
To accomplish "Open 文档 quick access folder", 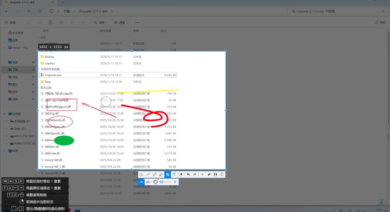I will pyautogui.click(x=13, y=77).
